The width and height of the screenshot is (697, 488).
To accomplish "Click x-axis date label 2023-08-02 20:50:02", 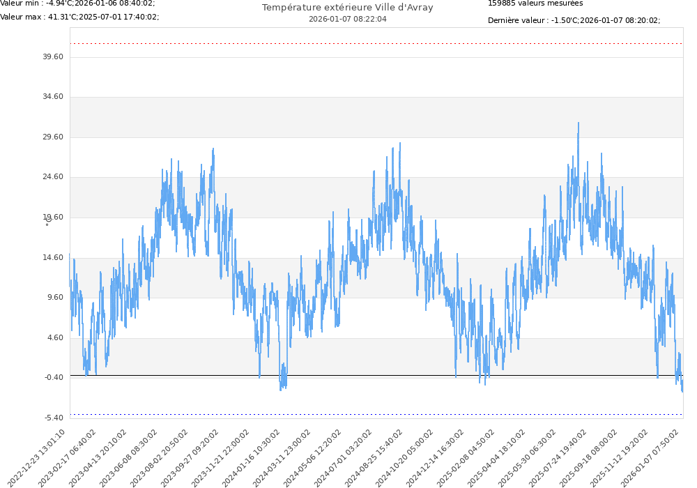I will pos(161,457).
